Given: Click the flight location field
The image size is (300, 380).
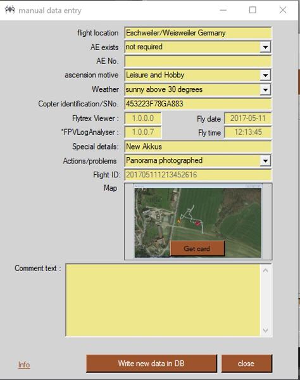Looking at the screenshot, I should (198, 33).
